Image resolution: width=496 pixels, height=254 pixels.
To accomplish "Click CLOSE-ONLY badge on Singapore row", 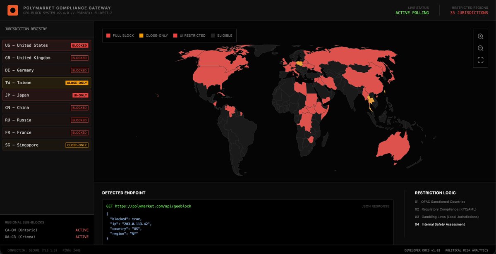I will pos(77,145).
